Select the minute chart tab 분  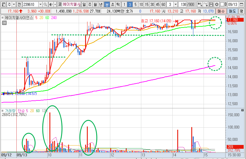[107, 4]
